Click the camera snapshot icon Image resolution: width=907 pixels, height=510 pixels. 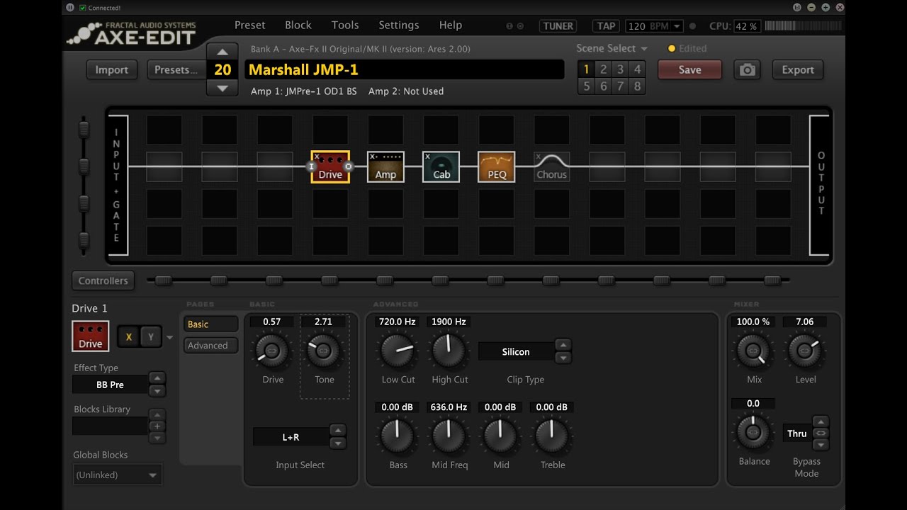pos(748,69)
